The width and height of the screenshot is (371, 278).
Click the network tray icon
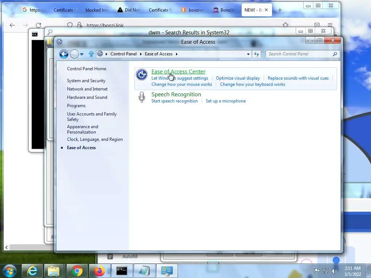[x=326, y=271]
